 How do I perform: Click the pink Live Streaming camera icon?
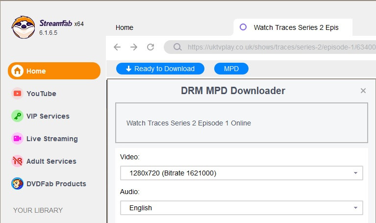click(x=17, y=138)
